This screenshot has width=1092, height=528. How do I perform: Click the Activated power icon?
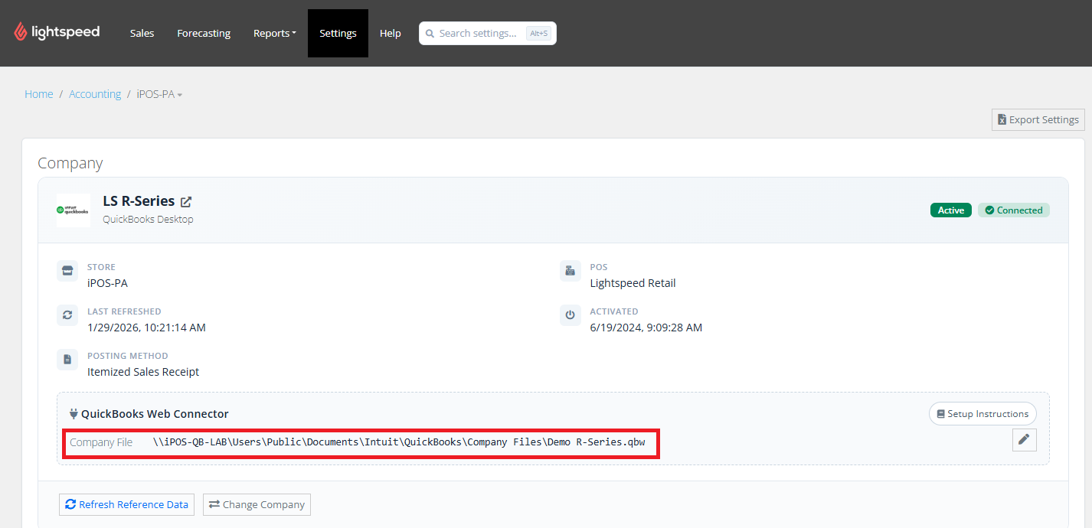point(570,315)
